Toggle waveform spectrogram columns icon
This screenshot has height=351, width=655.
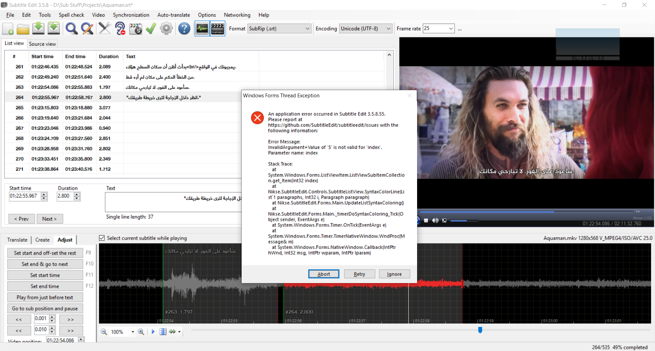click(163, 332)
